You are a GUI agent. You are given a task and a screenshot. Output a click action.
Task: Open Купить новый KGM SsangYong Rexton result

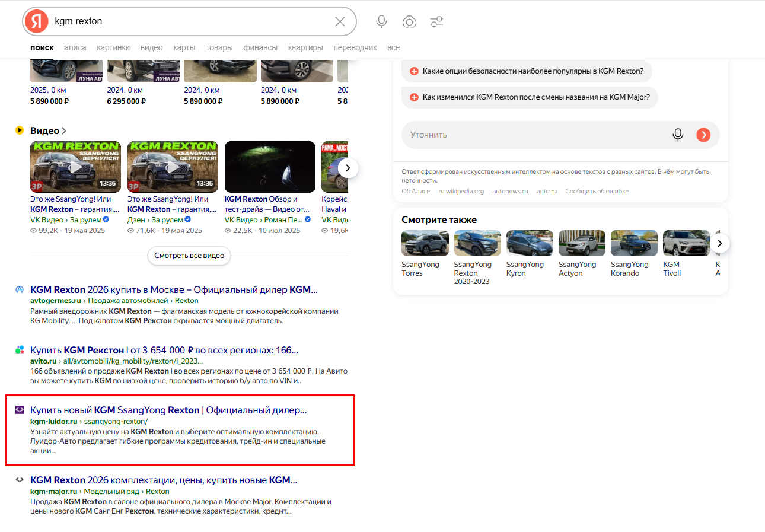tap(168, 410)
